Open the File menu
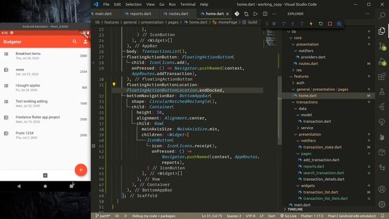389x219 pixels. tap(106, 4)
